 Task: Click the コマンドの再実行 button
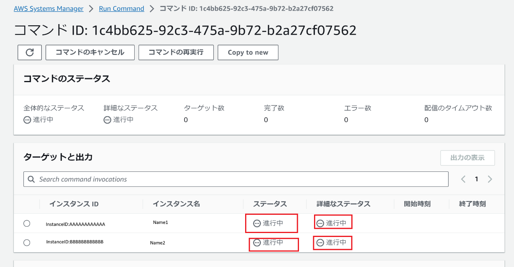coord(176,52)
